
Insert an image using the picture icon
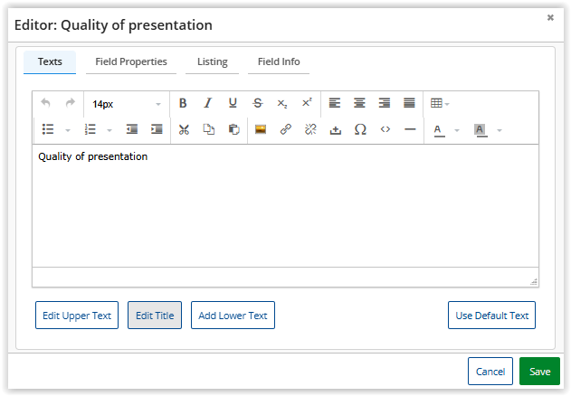(261, 130)
